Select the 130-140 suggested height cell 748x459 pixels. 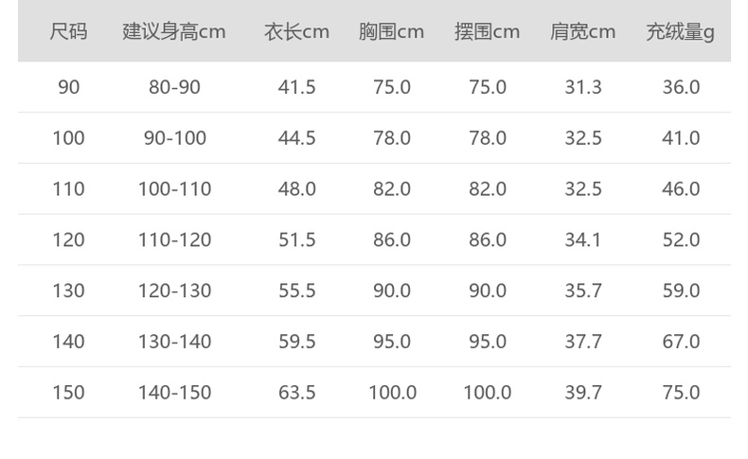click(x=174, y=342)
